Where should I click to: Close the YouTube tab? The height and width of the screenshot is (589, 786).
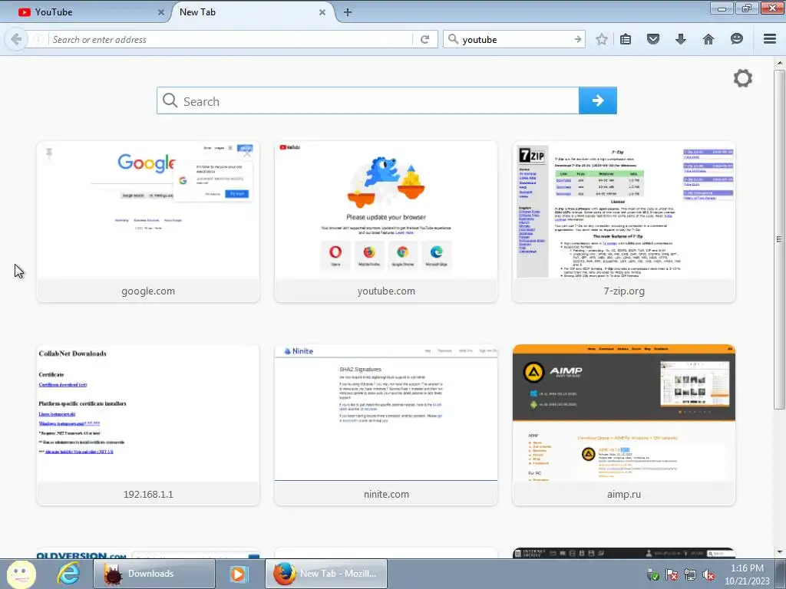pyautogui.click(x=161, y=12)
